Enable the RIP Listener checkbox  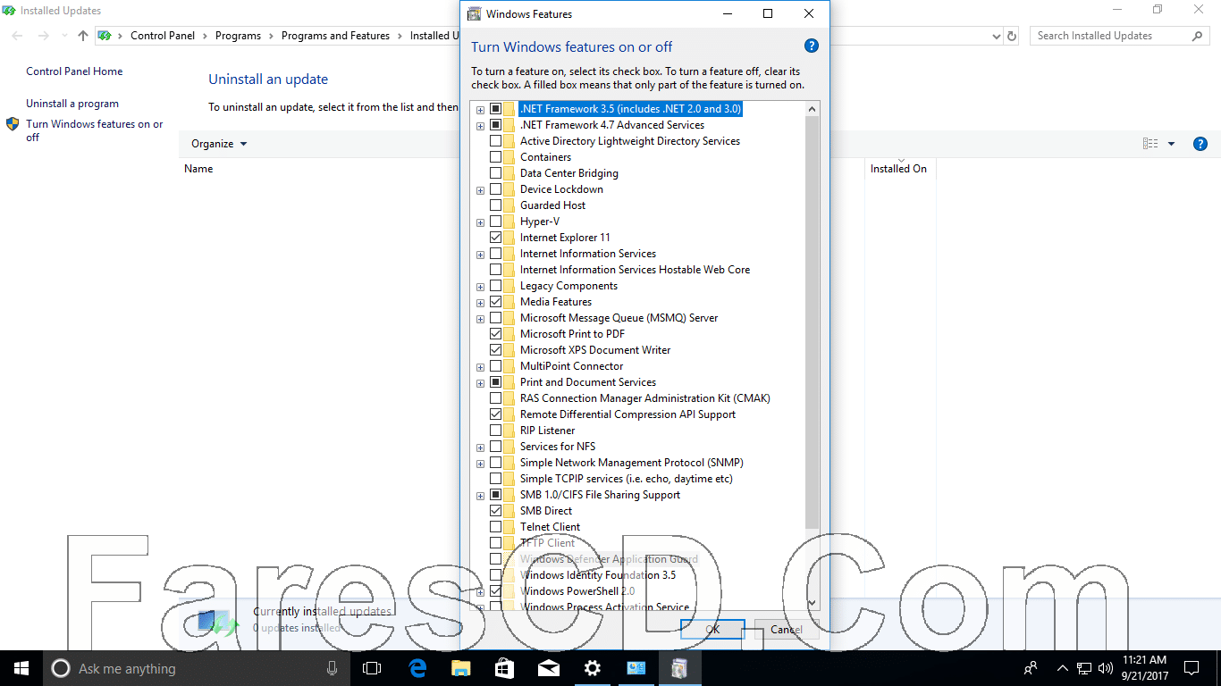click(x=495, y=431)
